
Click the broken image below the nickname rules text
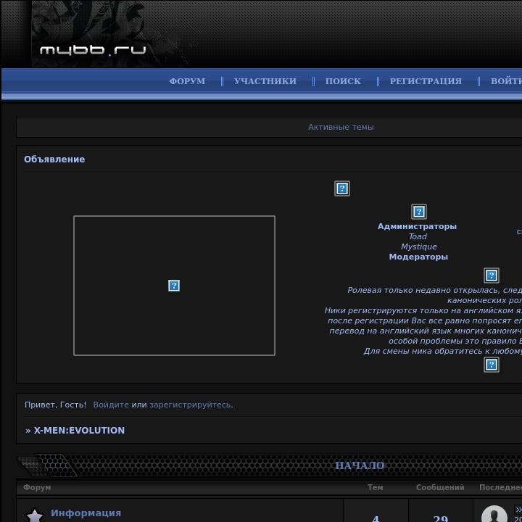491,365
